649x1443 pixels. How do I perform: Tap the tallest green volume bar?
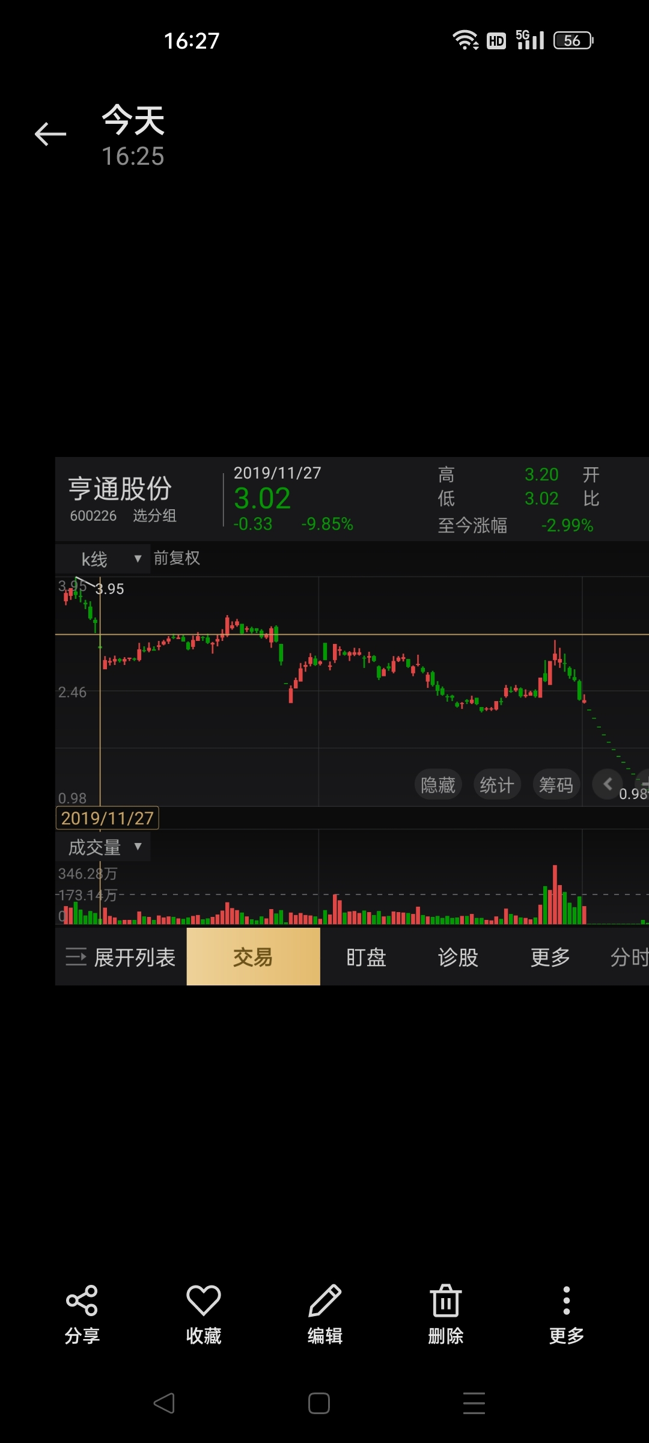coord(546,905)
